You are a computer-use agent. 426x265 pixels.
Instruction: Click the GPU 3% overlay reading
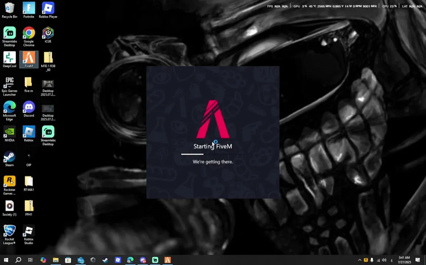coord(300,6)
